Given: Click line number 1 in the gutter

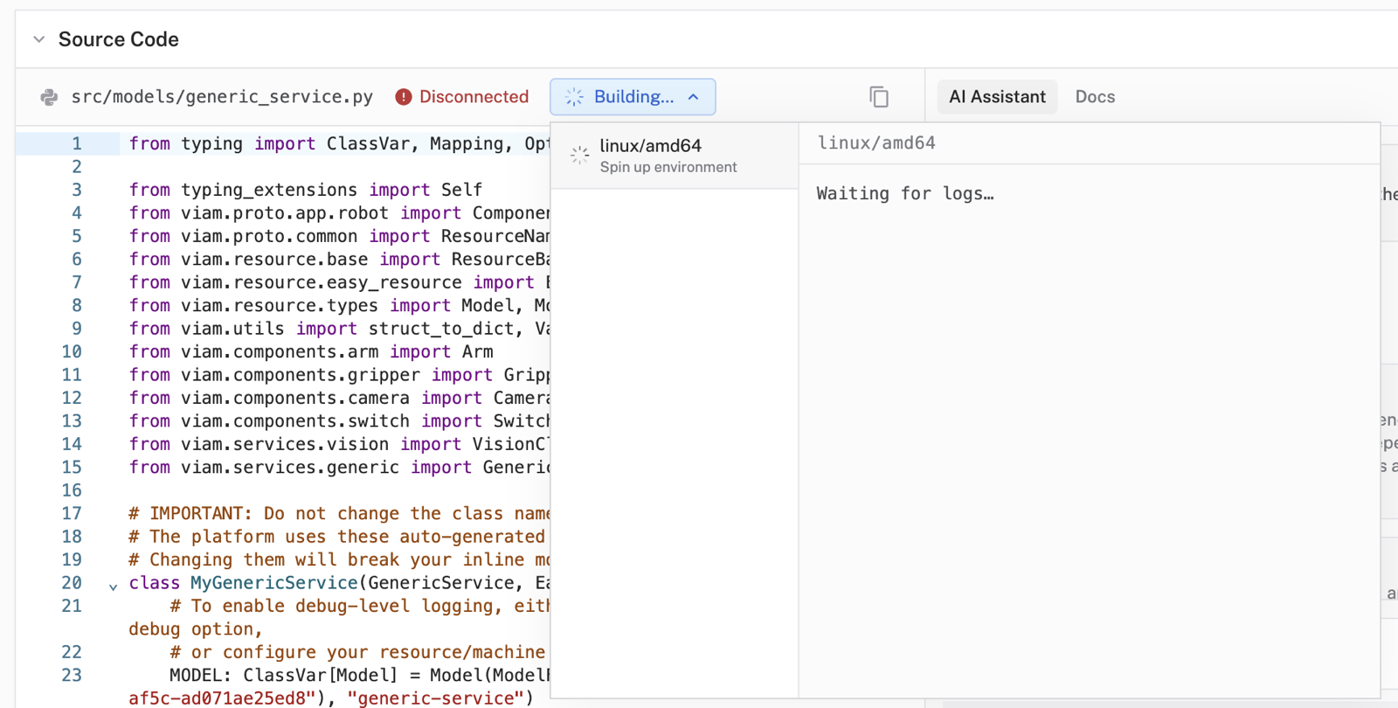Looking at the screenshot, I should point(77,143).
